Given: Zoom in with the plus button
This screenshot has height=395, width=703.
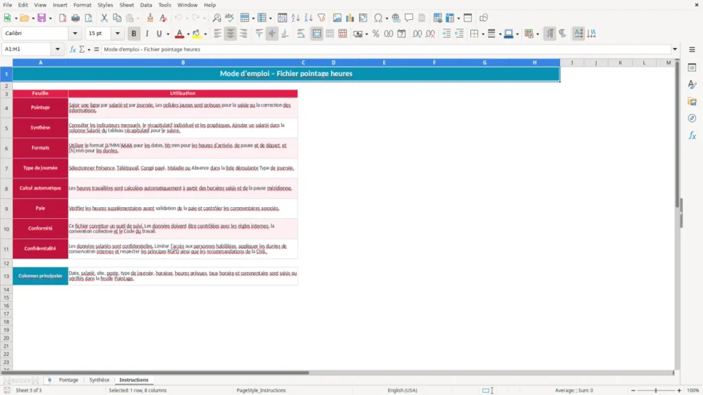Looking at the screenshot, I should click(679, 390).
